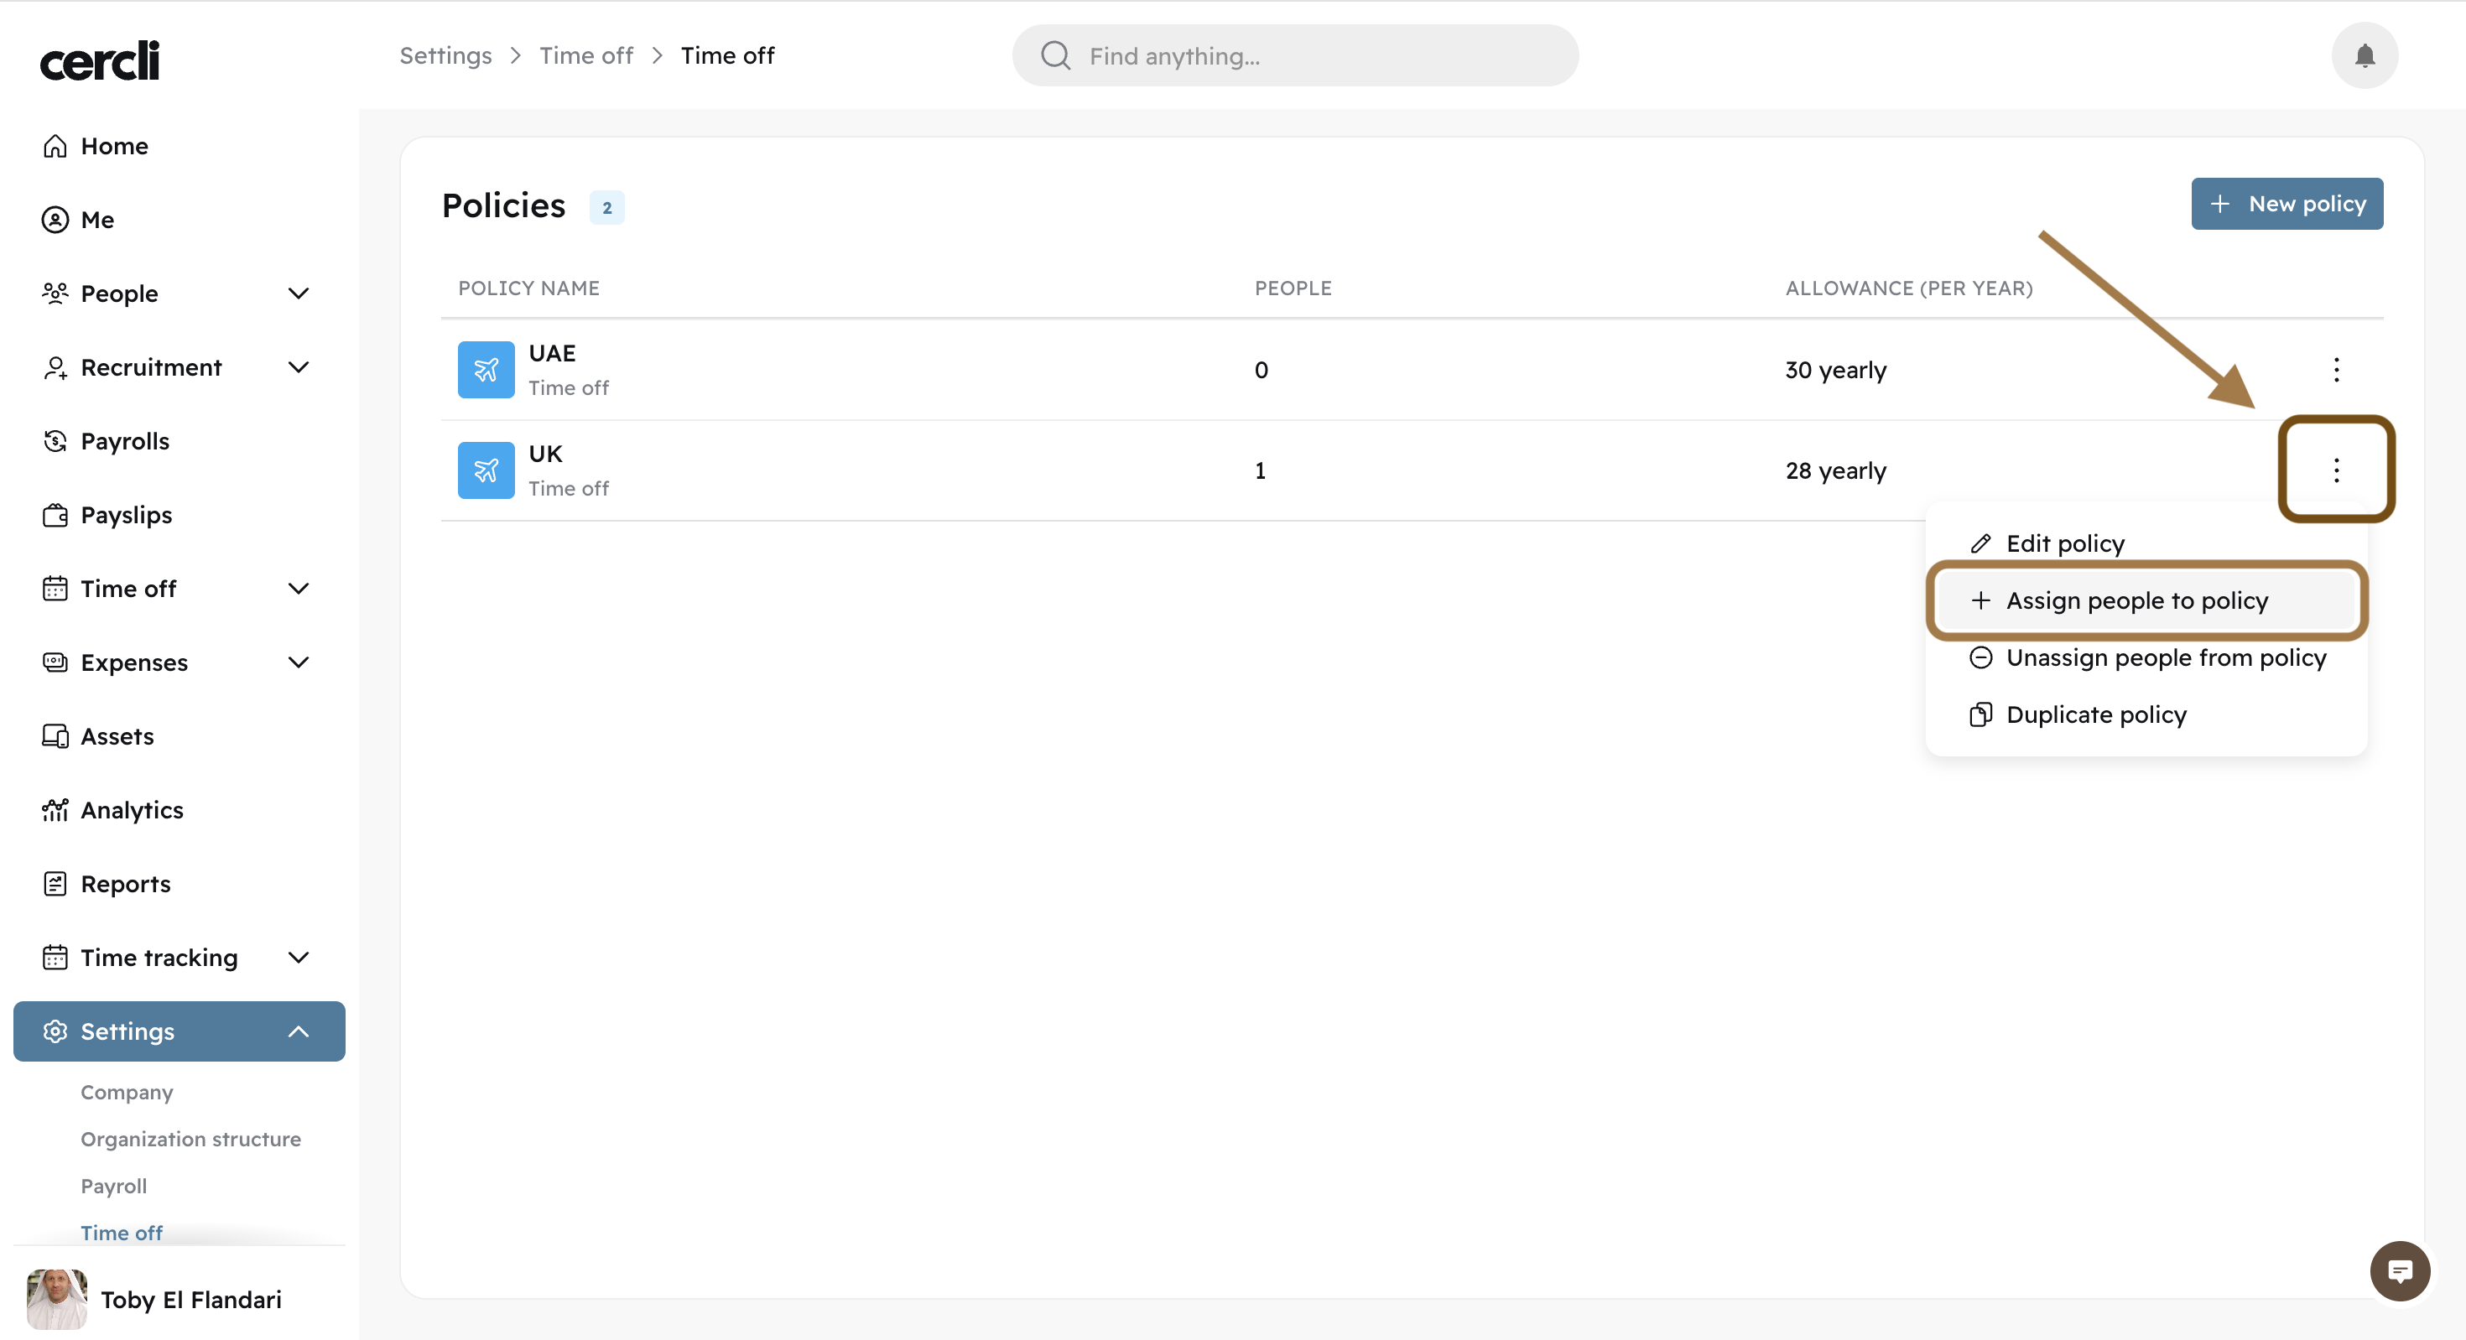Expand the Time tracking chevron
The height and width of the screenshot is (1340, 2466).
(x=299, y=957)
